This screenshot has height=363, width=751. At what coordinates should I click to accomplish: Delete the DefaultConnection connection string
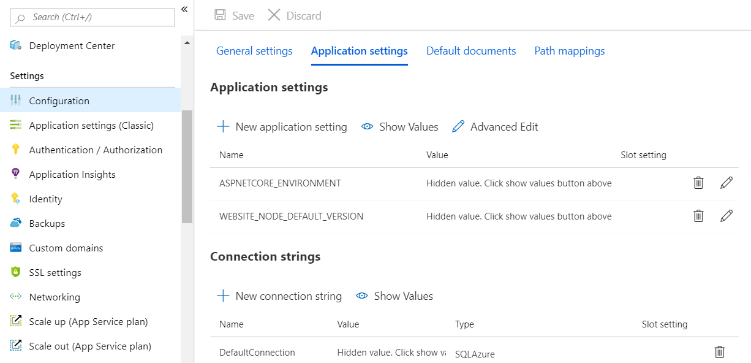(720, 352)
